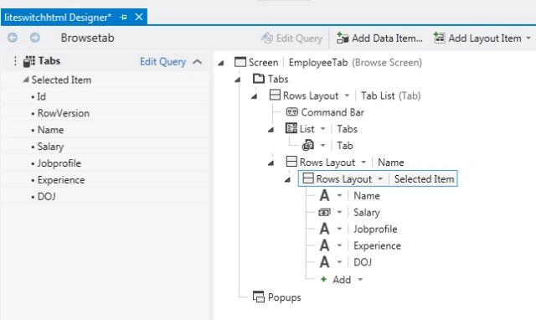Open Rows Layout dropdown for Name group
Image resolution: width=536 pixels, height=320 pixels.
click(x=363, y=162)
